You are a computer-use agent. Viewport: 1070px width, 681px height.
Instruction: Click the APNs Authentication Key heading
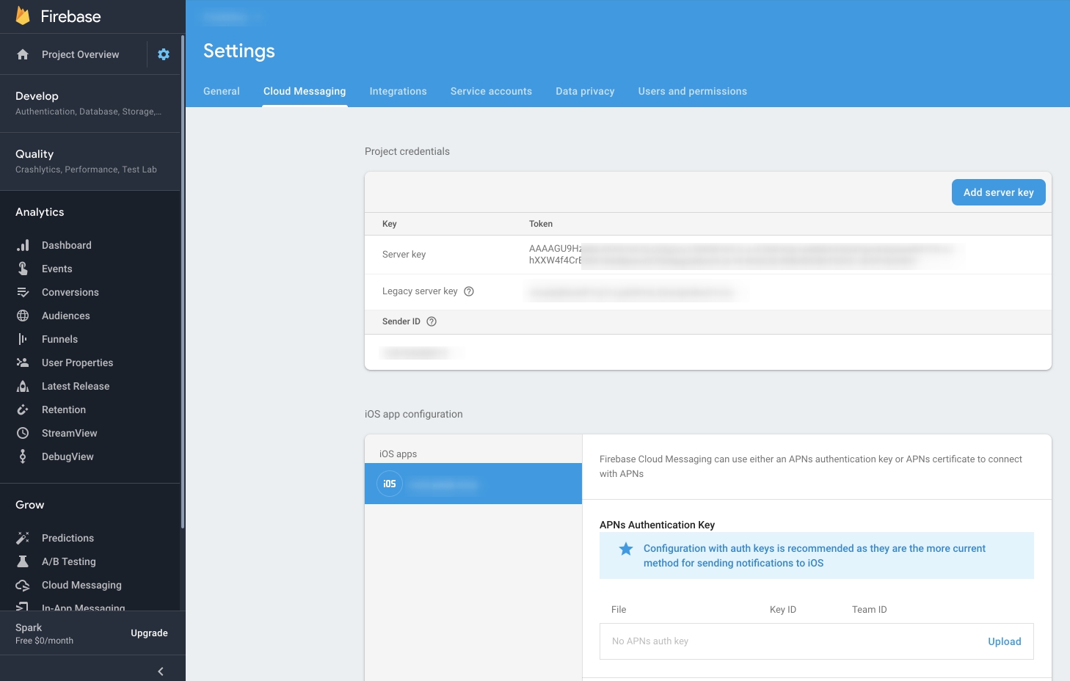coord(657,525)
